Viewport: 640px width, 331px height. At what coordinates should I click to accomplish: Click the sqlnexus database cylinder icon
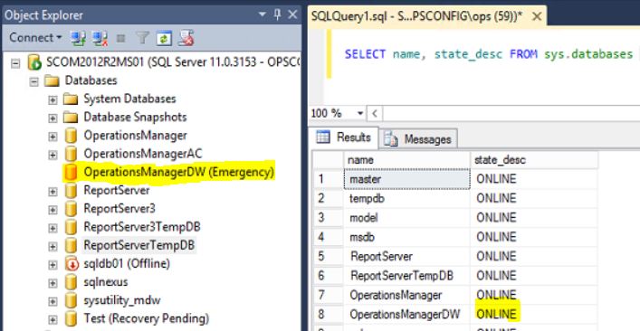click(x=71, y=282)
